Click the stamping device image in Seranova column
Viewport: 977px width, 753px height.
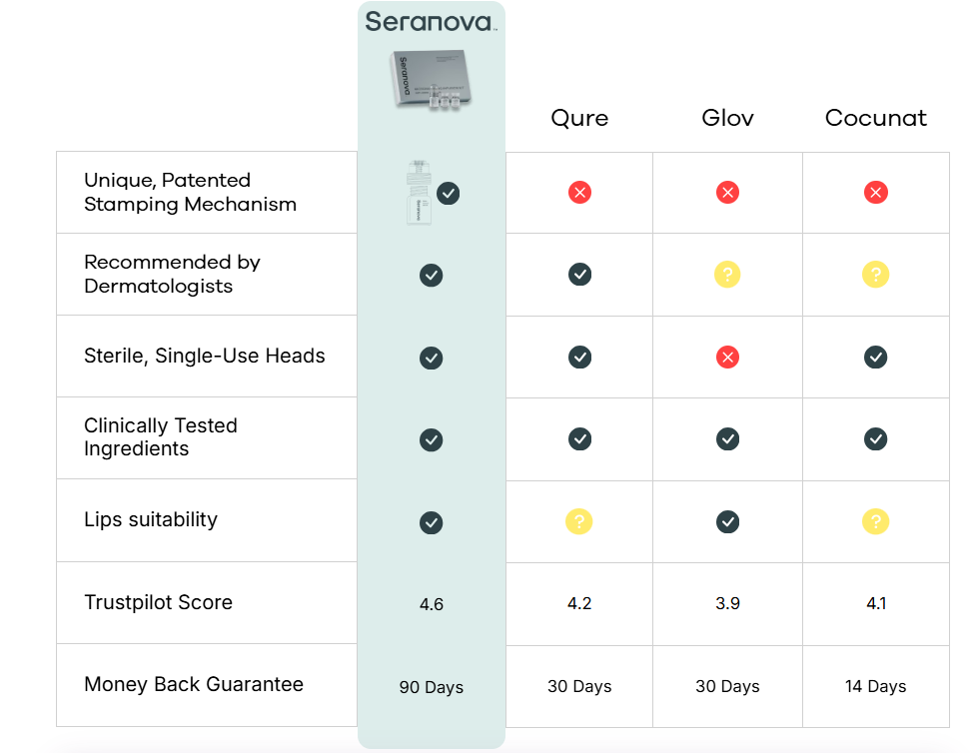coord(416,194)
